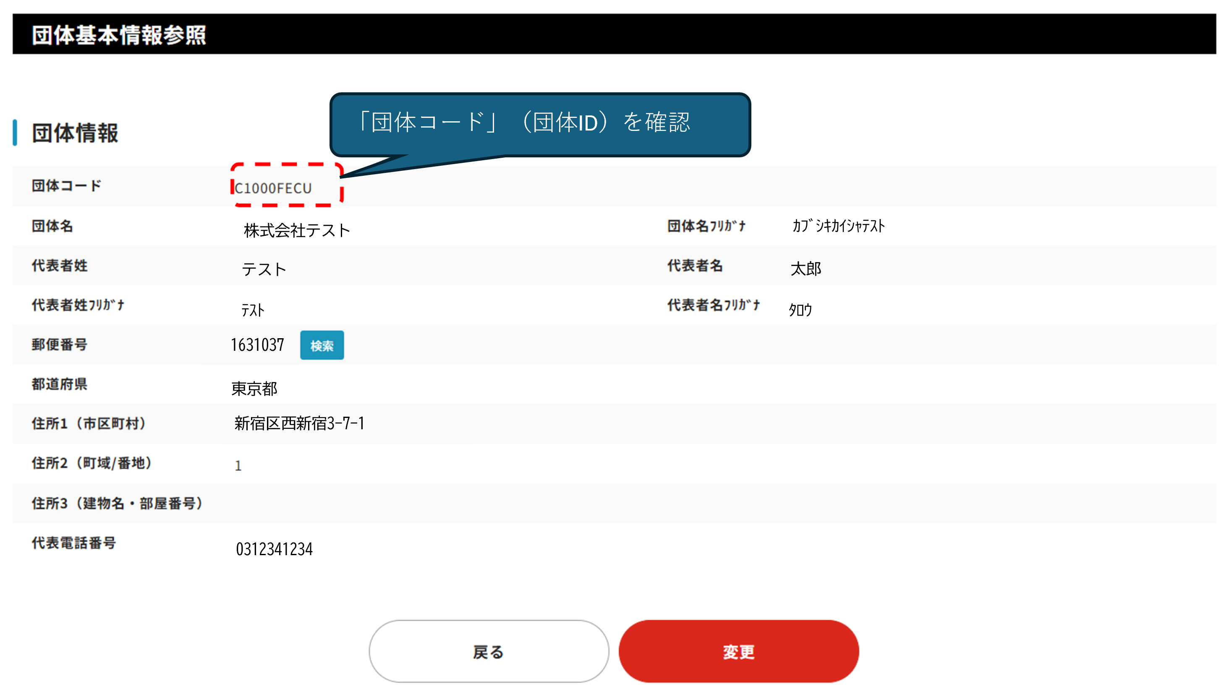Click the 株式会社テスト group name field

tap(297, 230)
